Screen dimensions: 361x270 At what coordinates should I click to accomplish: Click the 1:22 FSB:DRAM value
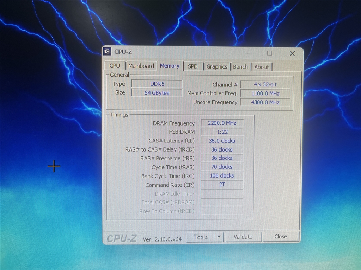tap(222, 132)
